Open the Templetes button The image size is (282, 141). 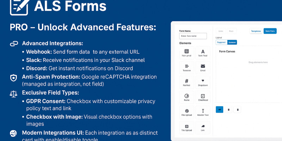(x=256, y=31)
